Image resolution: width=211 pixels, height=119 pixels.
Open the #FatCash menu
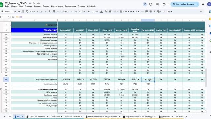pos(91,6)
